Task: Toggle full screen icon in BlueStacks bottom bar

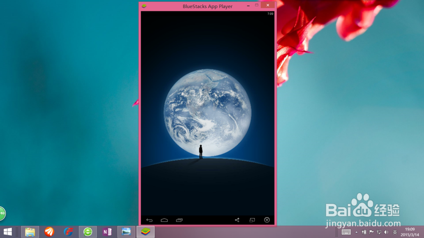Action: 252,220
